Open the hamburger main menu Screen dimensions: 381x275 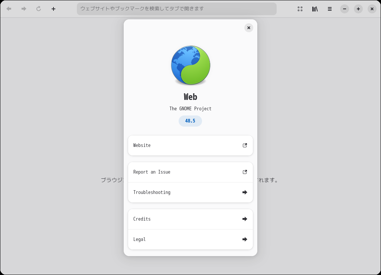tap(329, 9)
